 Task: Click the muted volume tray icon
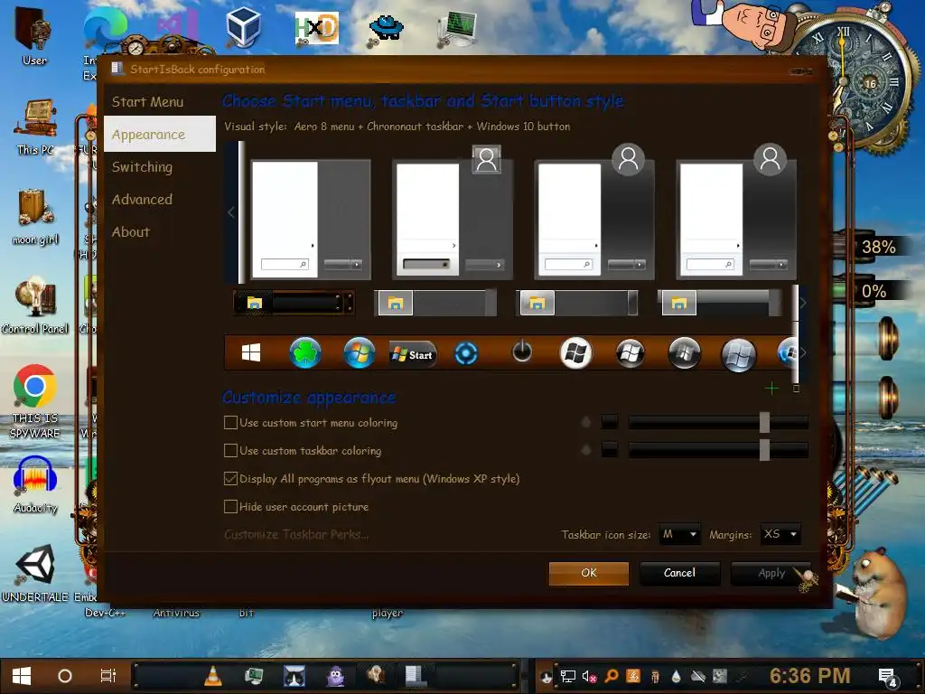589,676
